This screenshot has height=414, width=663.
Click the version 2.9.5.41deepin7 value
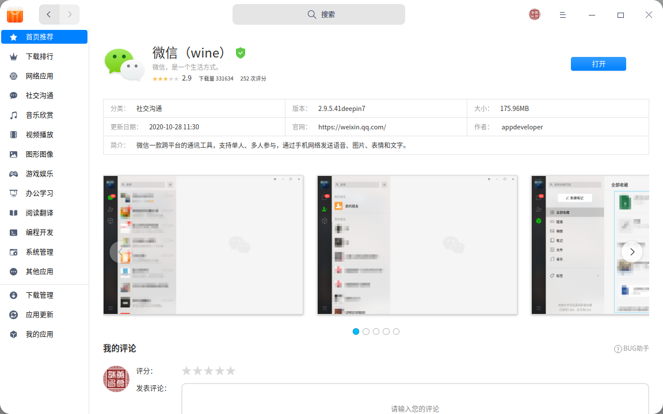pyautogui.click(x=342, y=109)
